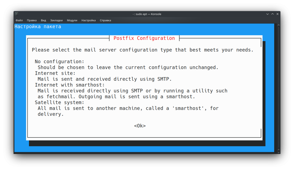294x170 pixels.
Task: Click the 'as fetchmail. Outgoing mail' line
Action: coord(116,96)
